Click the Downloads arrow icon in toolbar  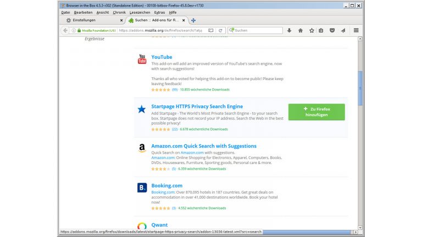(x=290, y=31)
